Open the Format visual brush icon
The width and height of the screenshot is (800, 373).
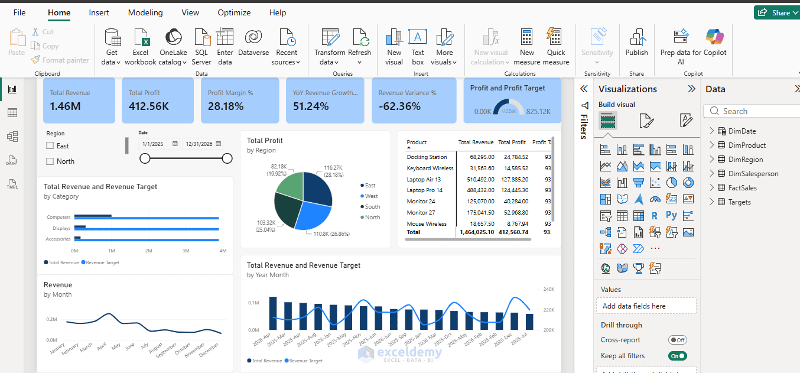tap(647, 121)
